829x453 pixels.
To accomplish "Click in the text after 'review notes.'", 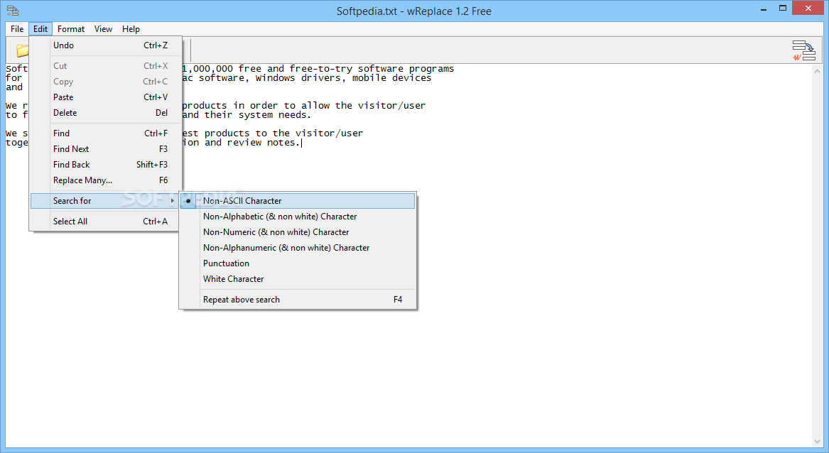I will [x=303, y=143].
